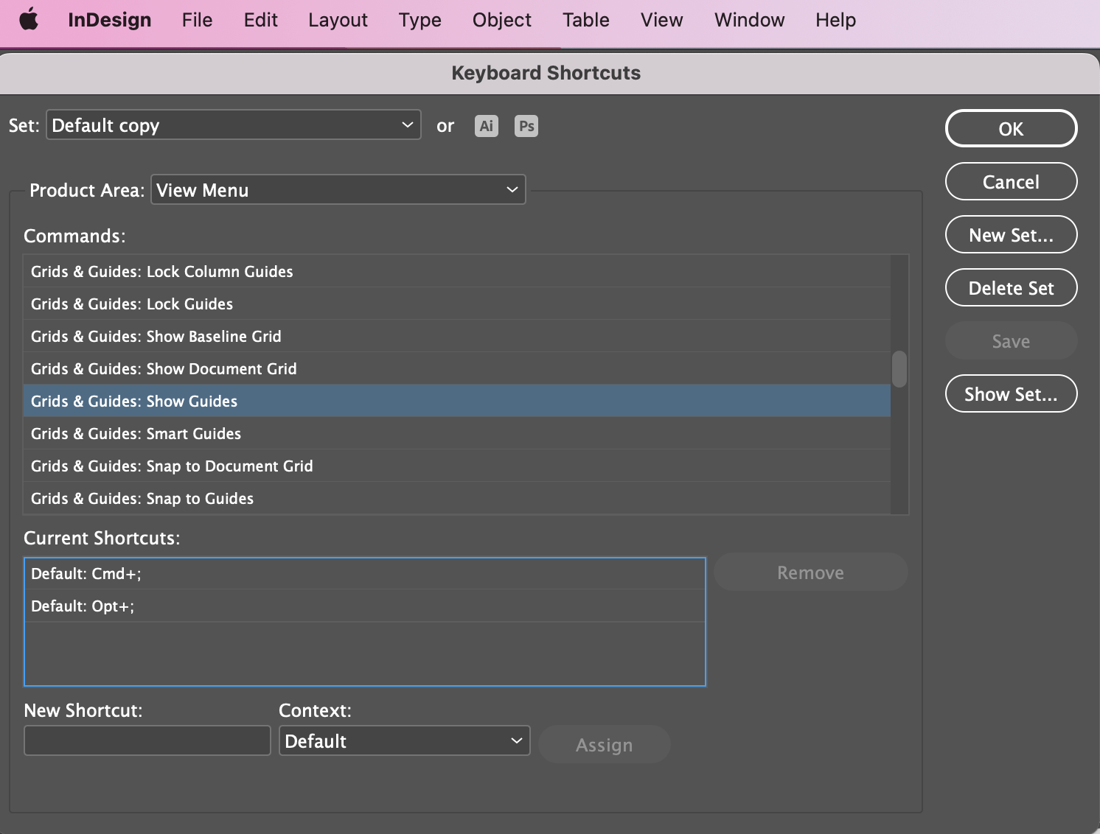Cancel the Keyboard Shortcuts dialog
Image resolution: width=1100 pixels, height=834 pixels.
1011,181
